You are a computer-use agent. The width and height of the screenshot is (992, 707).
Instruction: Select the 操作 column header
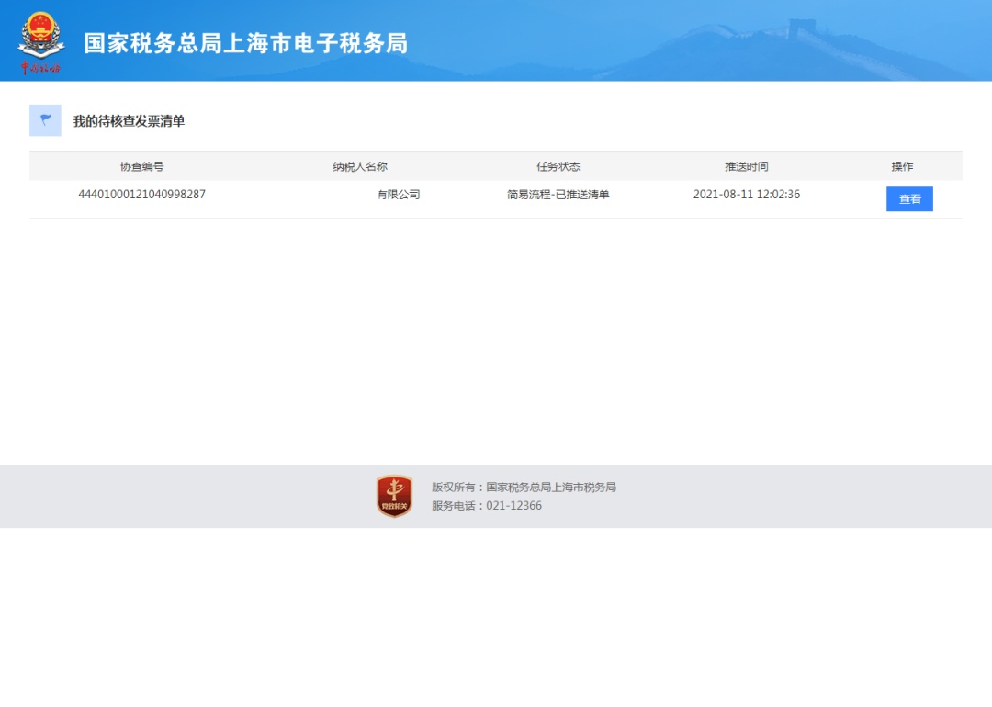tap(902, 166)
